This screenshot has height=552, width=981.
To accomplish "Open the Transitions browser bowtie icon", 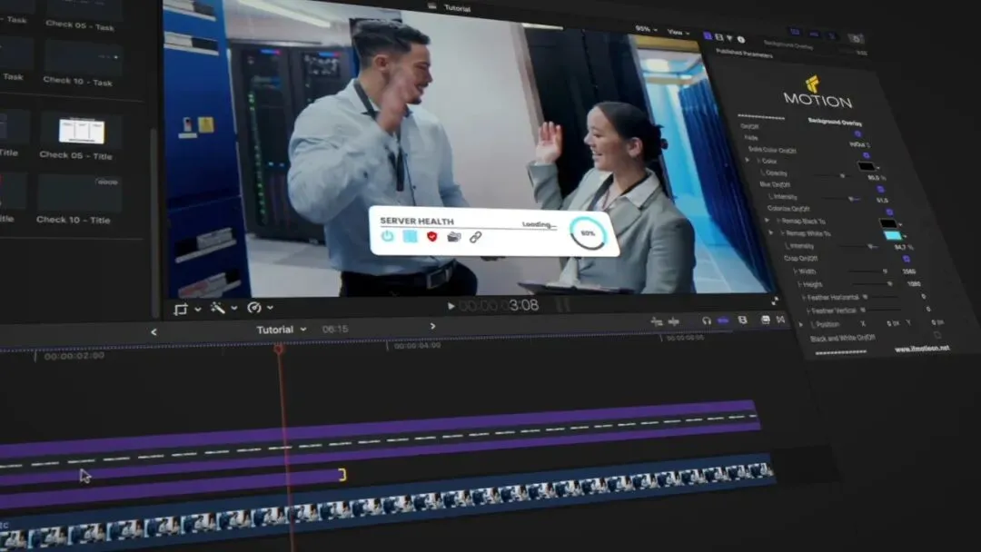I will (x=781, y=320).
